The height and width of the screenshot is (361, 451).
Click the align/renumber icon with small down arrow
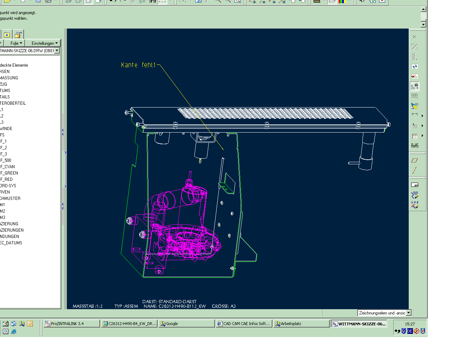(415, 57)
